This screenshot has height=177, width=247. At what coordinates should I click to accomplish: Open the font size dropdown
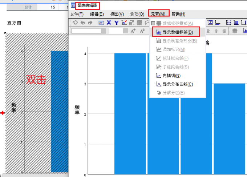tap(125, 31)
